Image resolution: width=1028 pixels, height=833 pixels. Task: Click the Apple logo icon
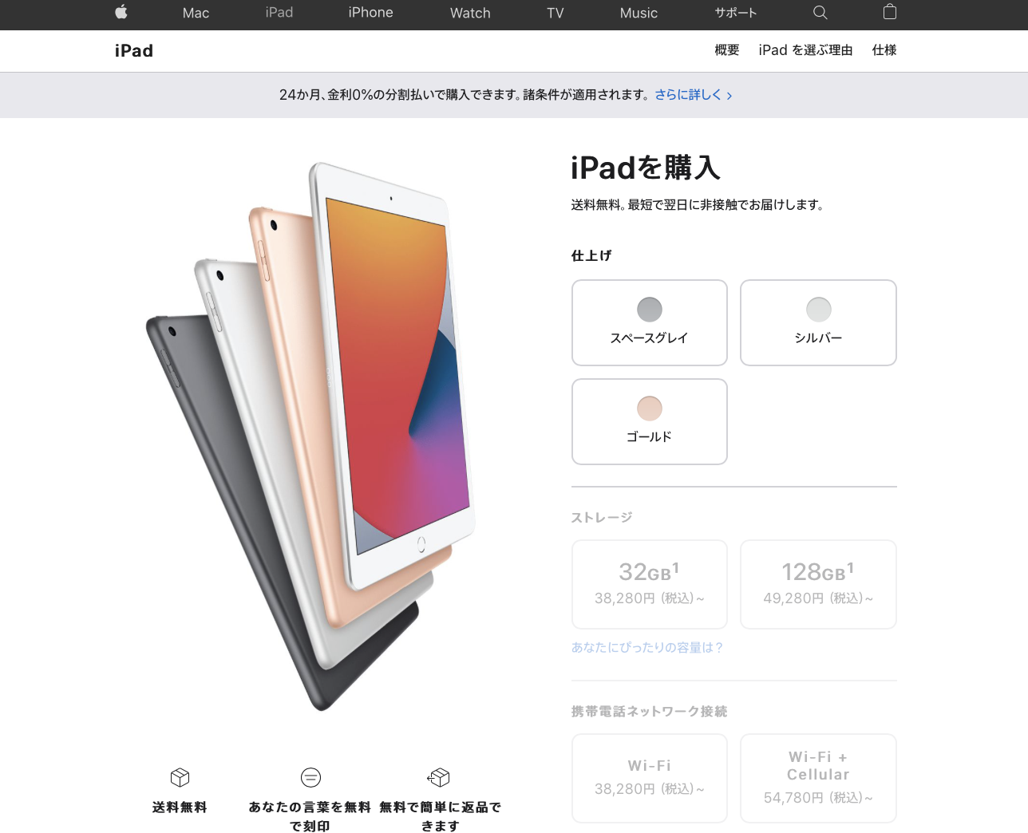[x=121, y=12]
